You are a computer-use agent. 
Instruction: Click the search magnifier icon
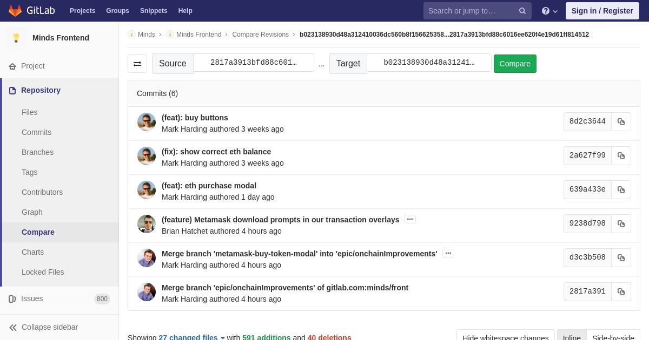coord(522,11)
